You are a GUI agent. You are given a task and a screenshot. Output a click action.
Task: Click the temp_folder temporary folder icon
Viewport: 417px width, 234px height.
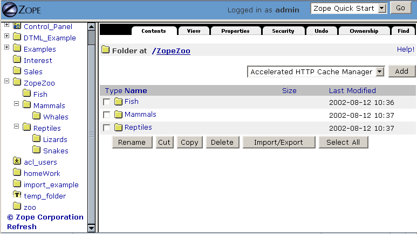pos(17,195)
